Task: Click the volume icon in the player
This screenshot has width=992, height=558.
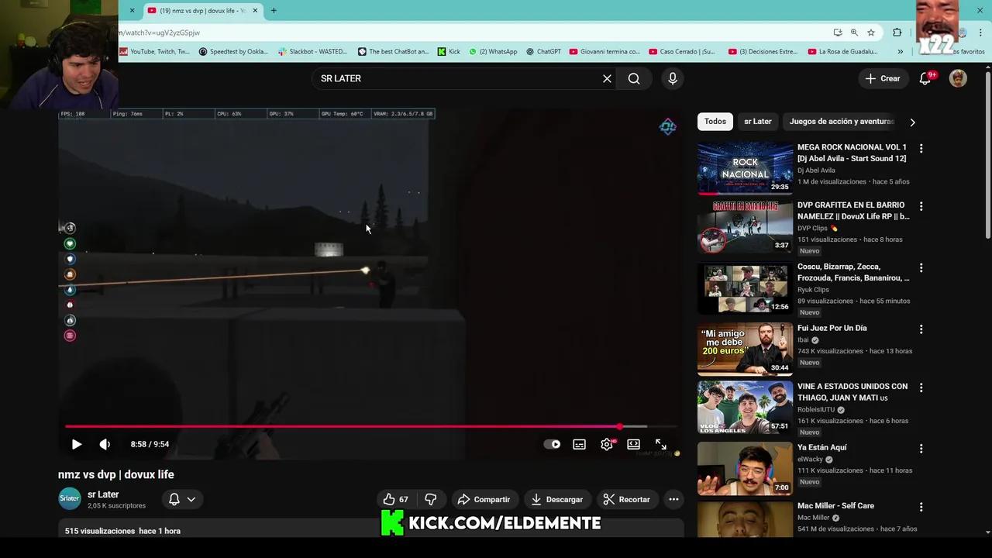Action: tap(105, 444)
